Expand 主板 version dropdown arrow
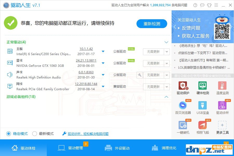The height and width of the screenshot is (156, 234). click(103, 51)
